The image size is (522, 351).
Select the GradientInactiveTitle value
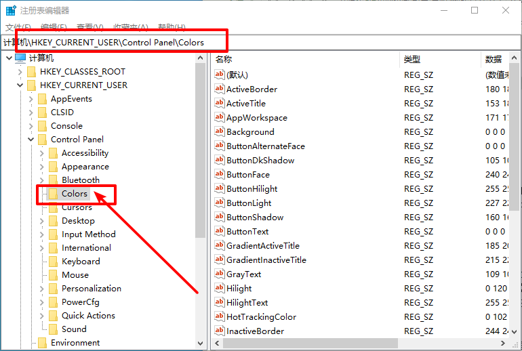[x=266, y=260]
